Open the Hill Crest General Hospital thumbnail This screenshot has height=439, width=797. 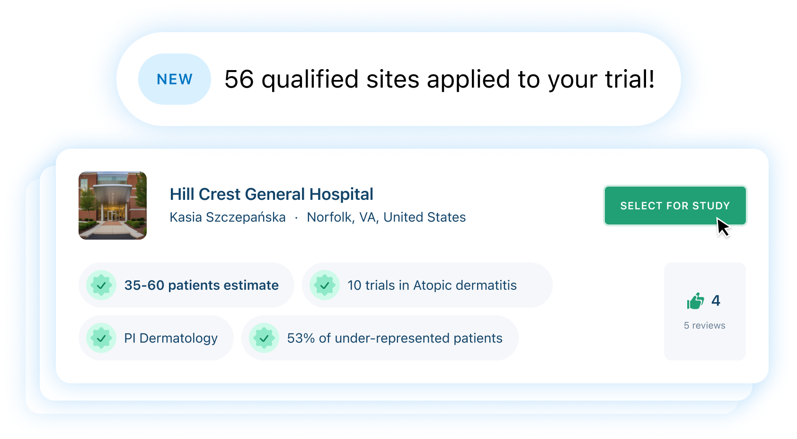point(113,206)
